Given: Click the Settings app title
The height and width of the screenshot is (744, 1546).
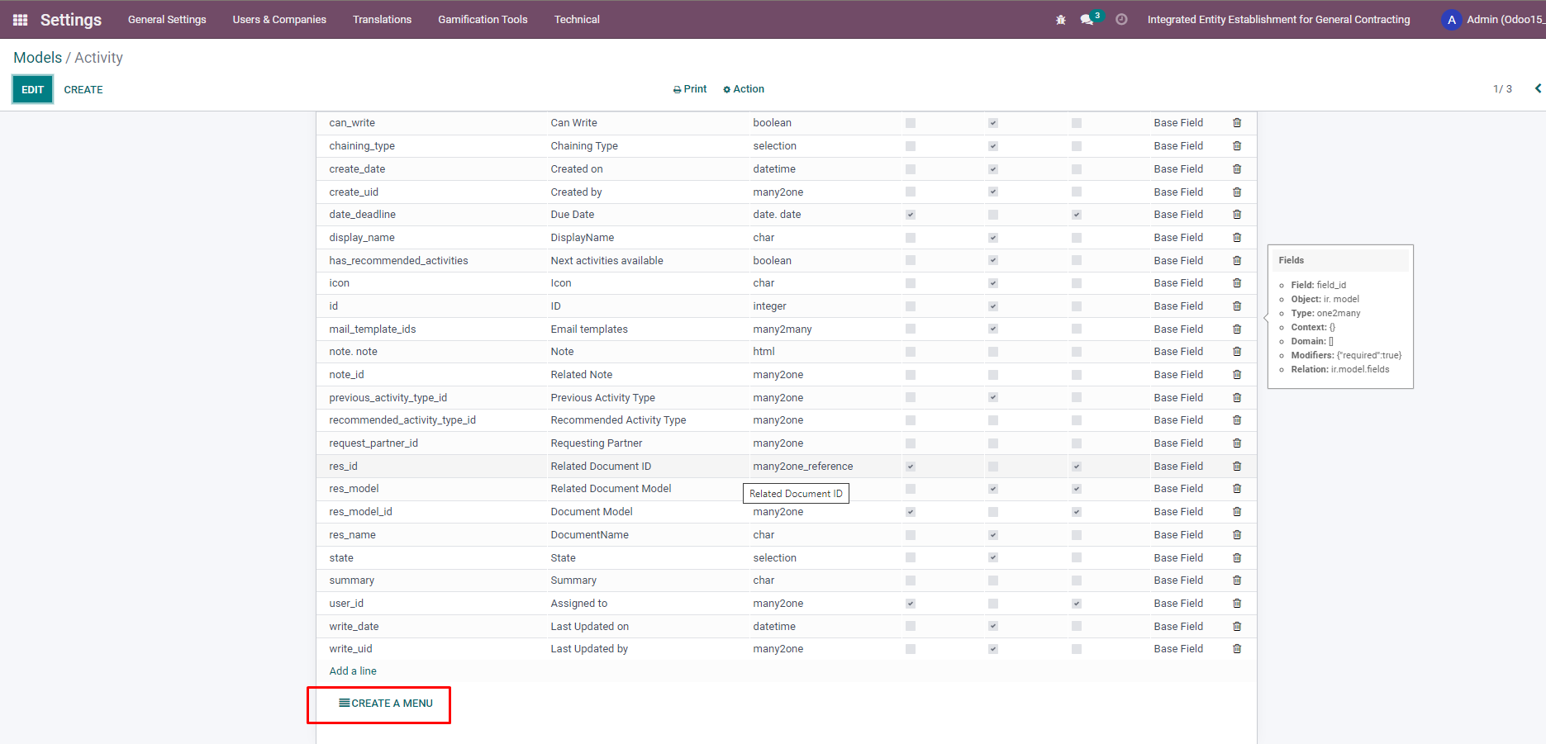Looking at the screenshot, I should [71, 20].
